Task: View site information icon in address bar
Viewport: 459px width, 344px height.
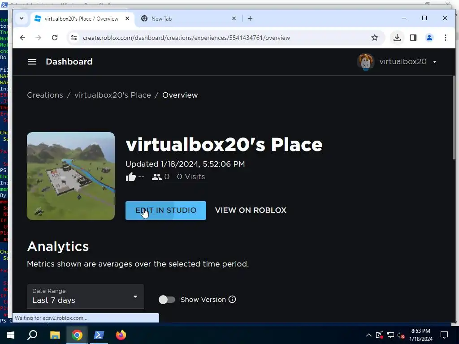Action: pyautogui.click(x=74, y=38)
